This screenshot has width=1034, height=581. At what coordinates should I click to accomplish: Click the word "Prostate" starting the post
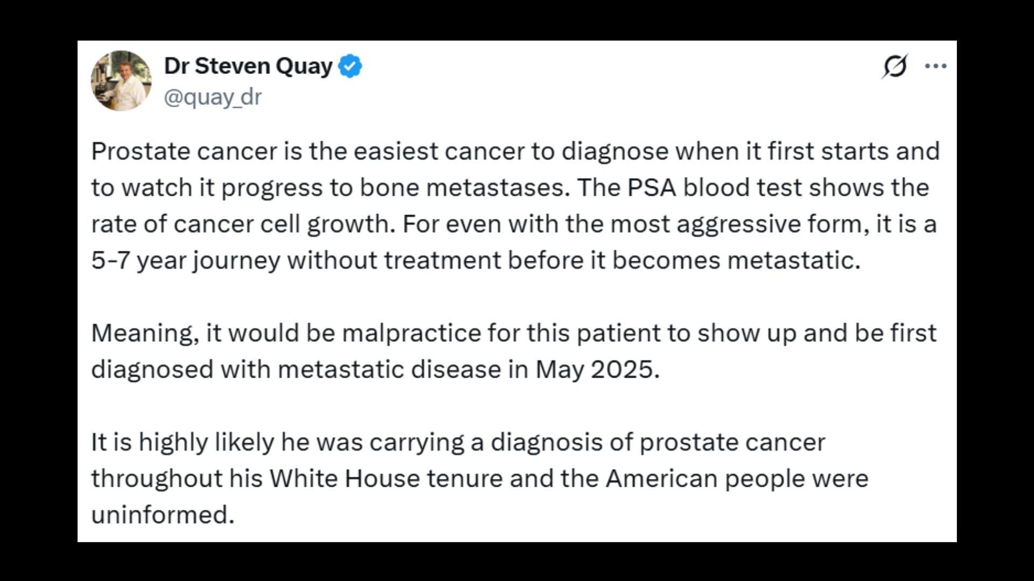(141, 151)
